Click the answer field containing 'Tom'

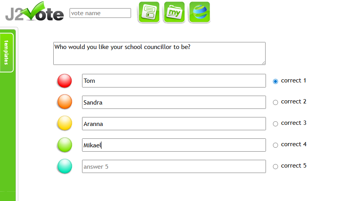[x=174, y=81]
